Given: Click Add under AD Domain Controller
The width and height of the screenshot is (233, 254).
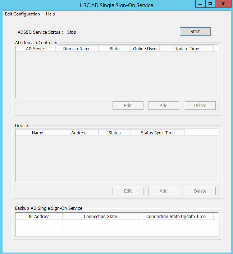Looking at the screenshot, I should point(164,106).
